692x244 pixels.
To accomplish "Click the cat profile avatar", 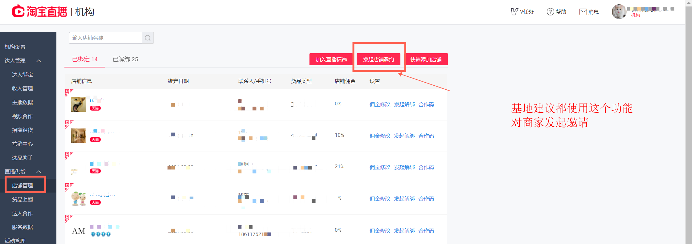I will point(619,12).
